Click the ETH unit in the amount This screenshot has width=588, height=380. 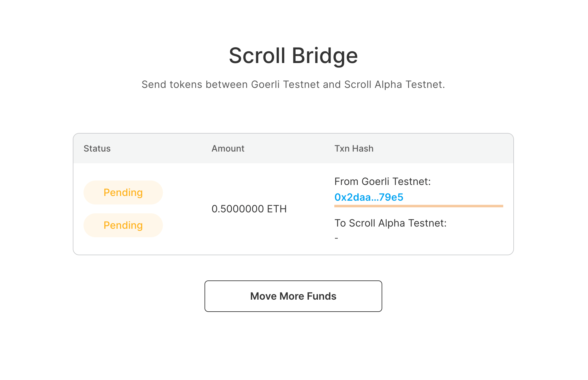point(277,209)
